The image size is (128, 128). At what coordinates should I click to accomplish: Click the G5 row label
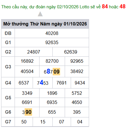(x=8, y=98)
